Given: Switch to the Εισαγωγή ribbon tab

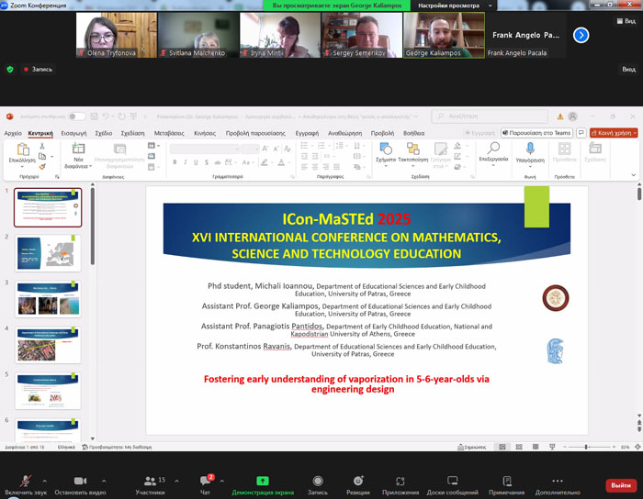Looking at the screenshot, I should click(74, 133).
